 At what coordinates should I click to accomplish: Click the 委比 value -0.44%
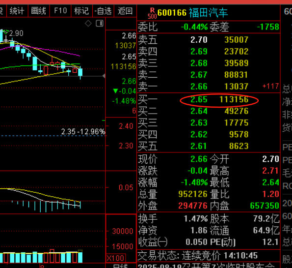(194, 27)
